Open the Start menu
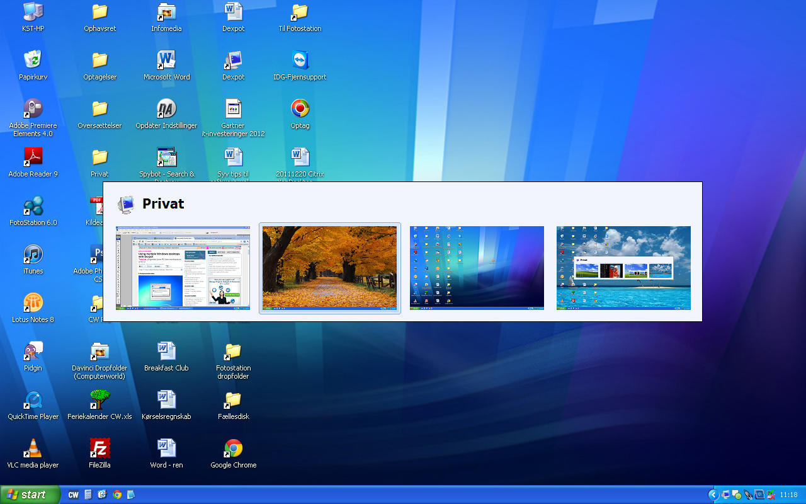 pos(30,495)
